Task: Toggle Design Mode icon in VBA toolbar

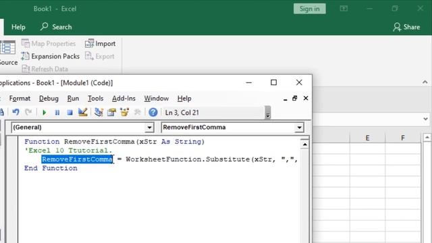Action: click(x=82, y=112)
